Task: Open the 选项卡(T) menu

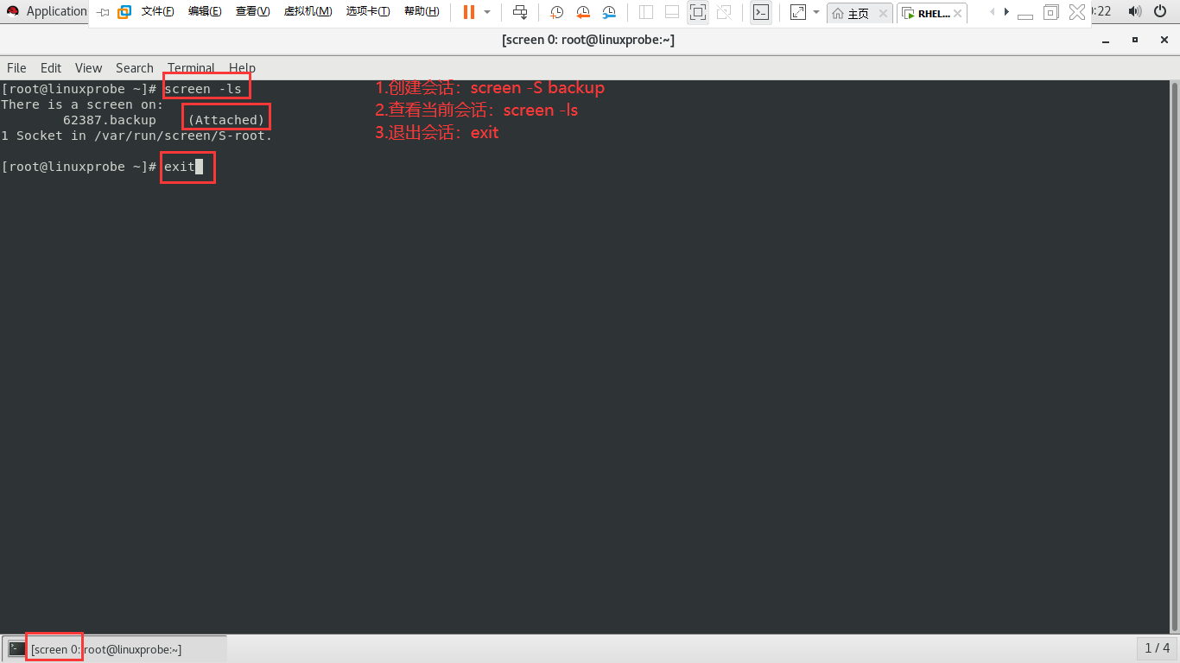Action: pyautogui.click(x=368, y=11)
